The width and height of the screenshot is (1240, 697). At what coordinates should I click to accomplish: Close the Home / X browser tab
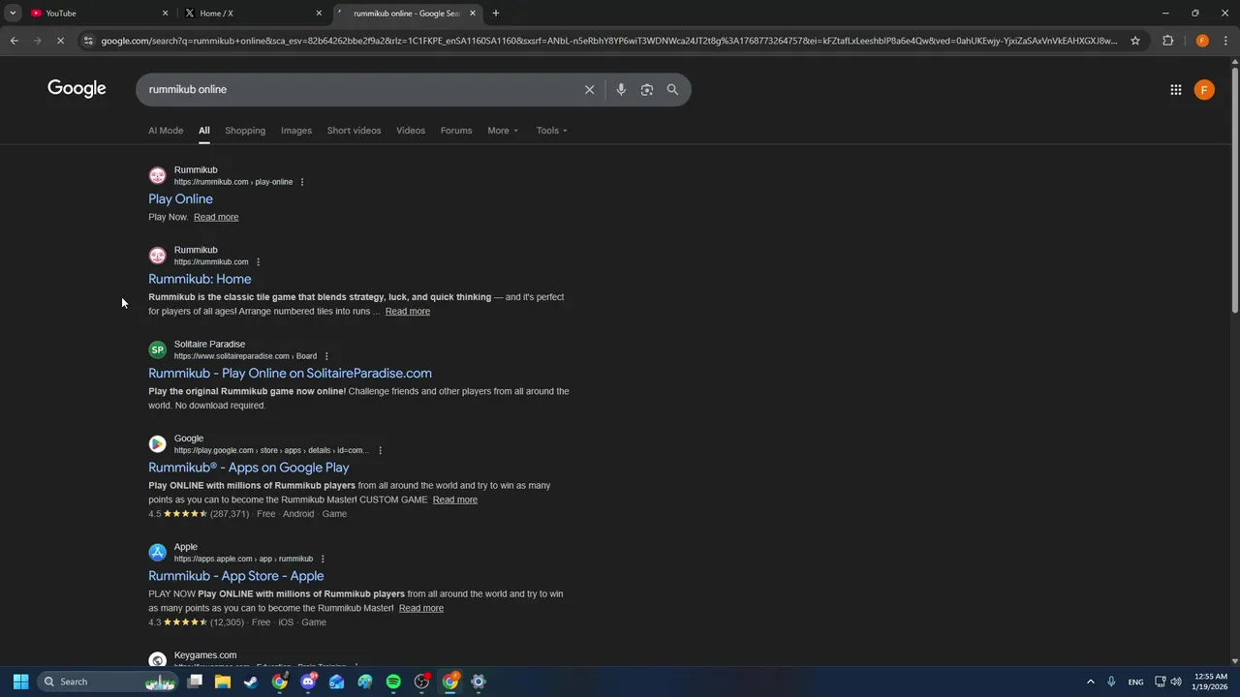click(319, 14)
